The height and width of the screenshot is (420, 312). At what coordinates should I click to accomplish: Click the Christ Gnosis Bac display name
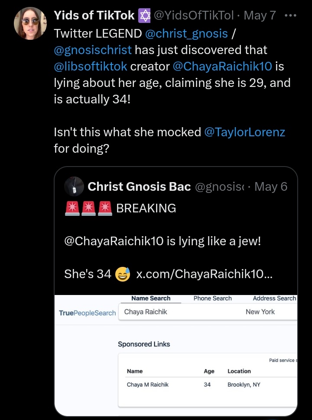[x=139, y=187]
